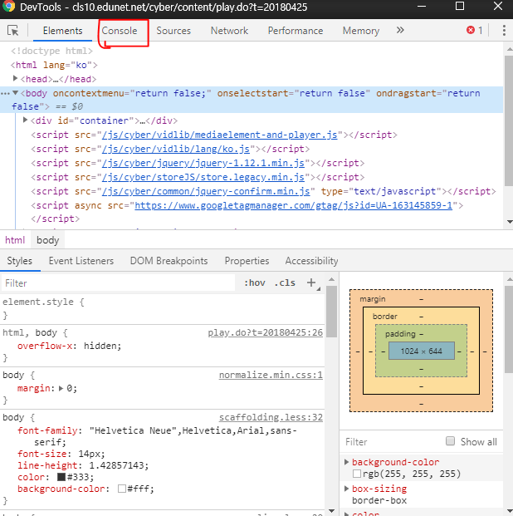
Task: Open jquery-confirm.min.js script link
Action: pos(206,191)
